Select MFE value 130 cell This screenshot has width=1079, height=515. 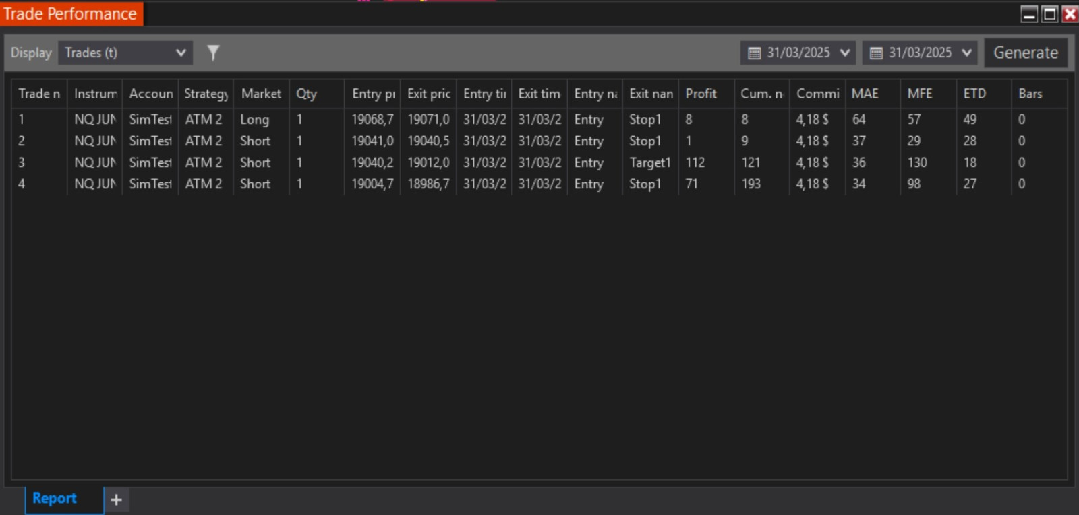928,162
